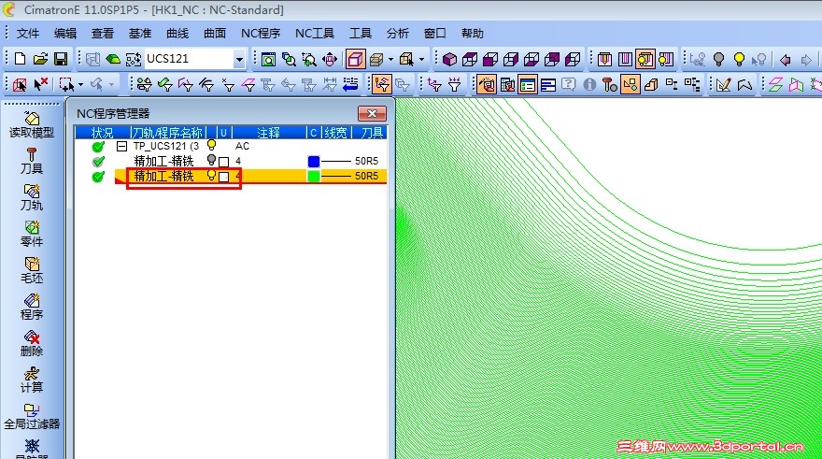
Task: Click the clear selection cursor icon
Action: tap(40, 84)
